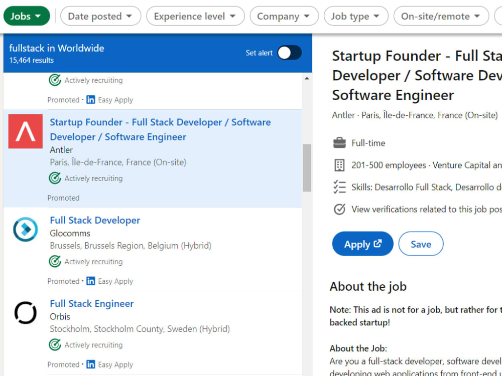
Task: Click Actively recruiting icon under Glocomms
Action: pyautogui.click(x=55, y=262)
